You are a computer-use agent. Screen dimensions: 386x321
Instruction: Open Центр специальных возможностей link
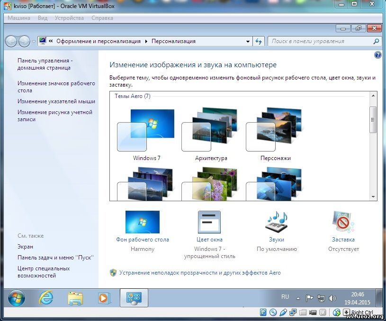click(44, 272)
